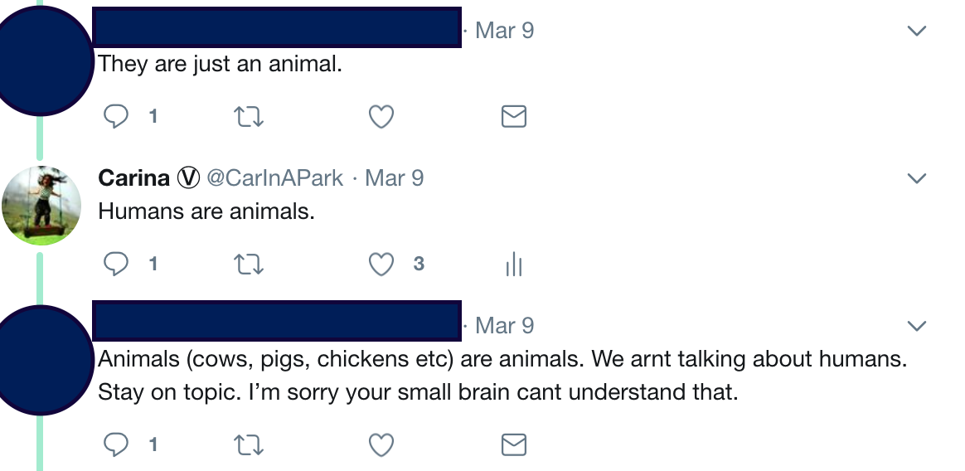This screenshot has width=965, height=471.
Task: Retweet the "Stay on topic" tweet
Action: 250,445
